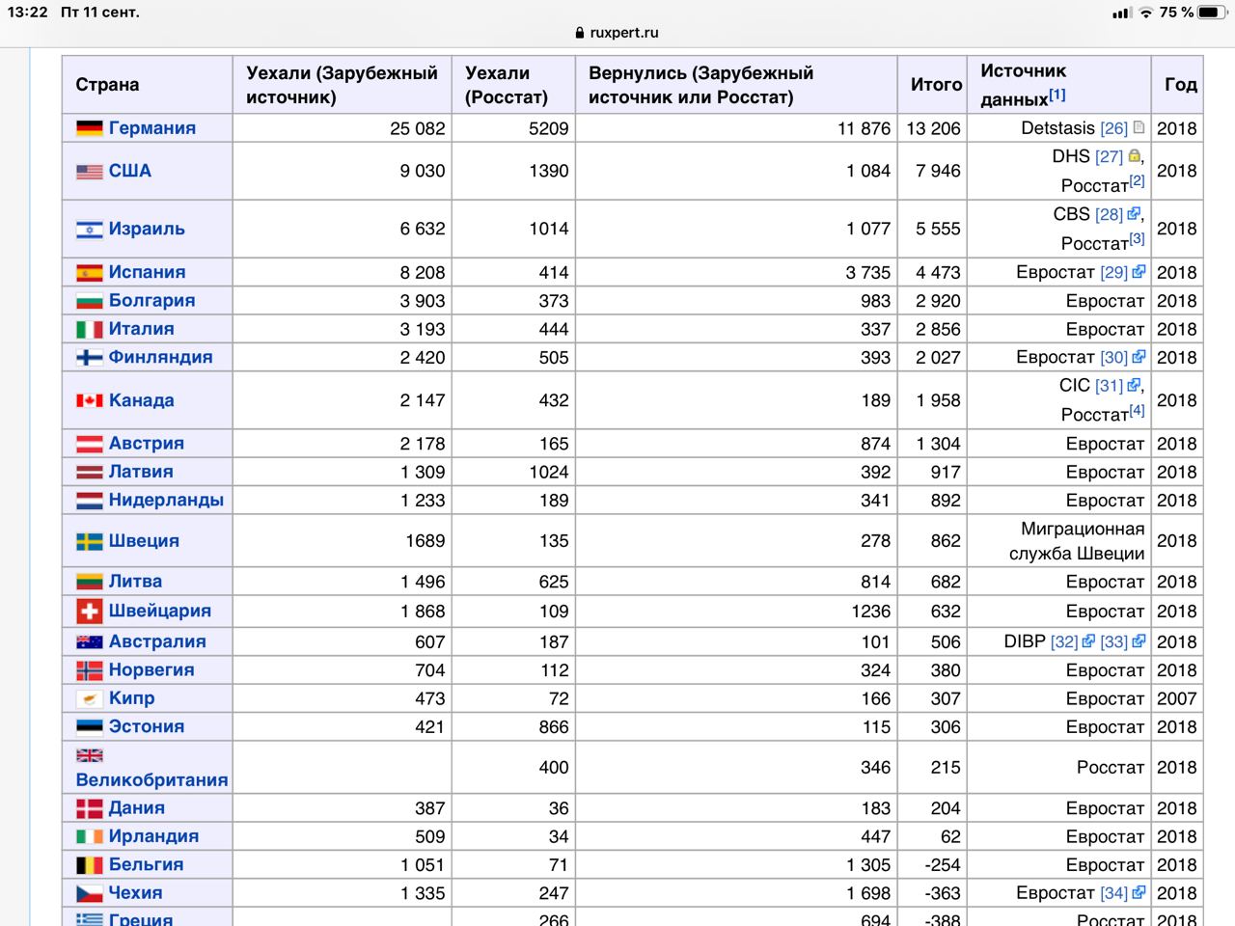Open the Великобритания country link
The image size is (1235, 926).
coord(152,780)
